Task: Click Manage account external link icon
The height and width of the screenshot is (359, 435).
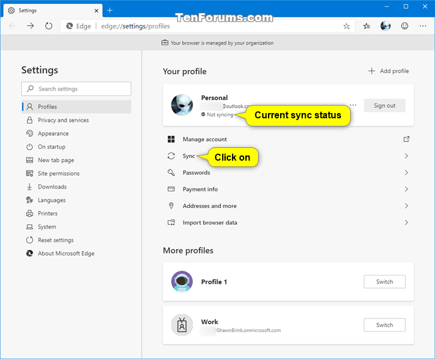Action: point(406,139)
